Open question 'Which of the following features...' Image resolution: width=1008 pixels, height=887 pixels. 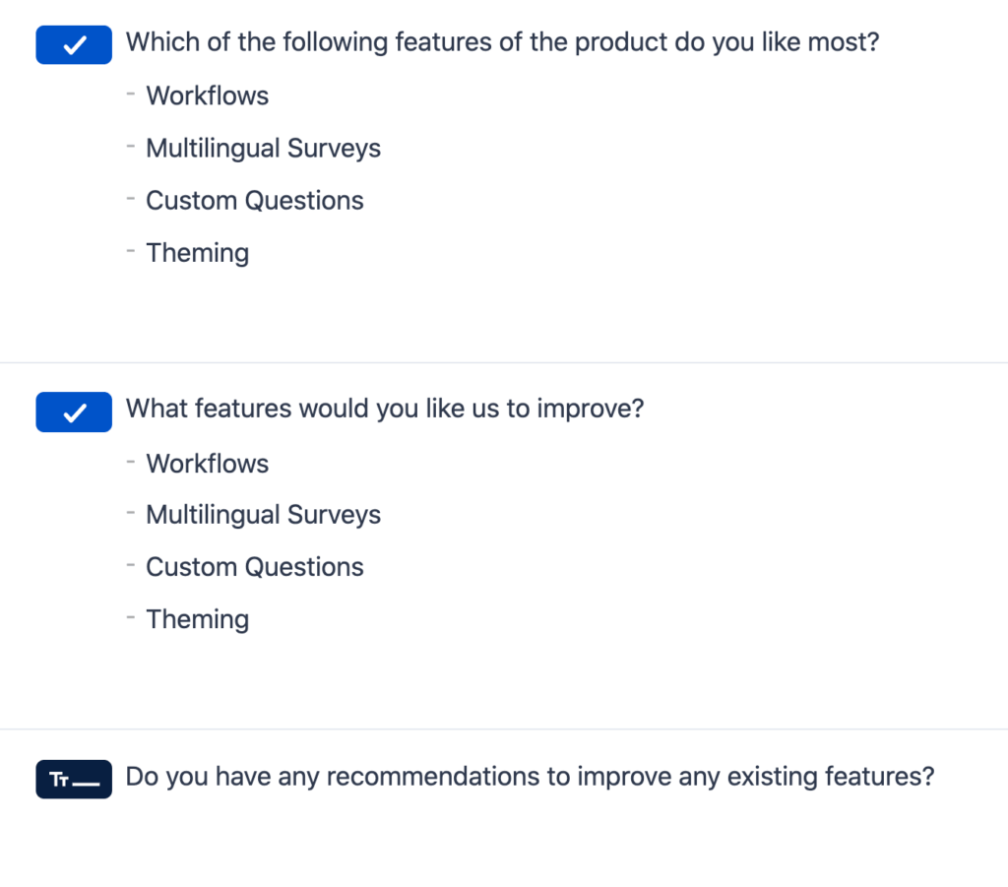[502, 42]
